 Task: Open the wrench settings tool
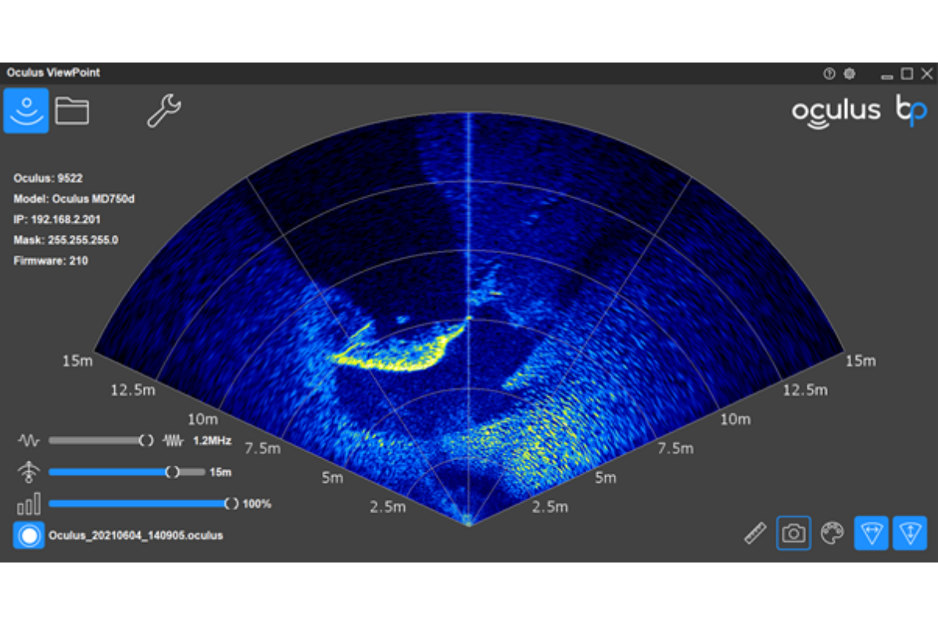(163, 111)
